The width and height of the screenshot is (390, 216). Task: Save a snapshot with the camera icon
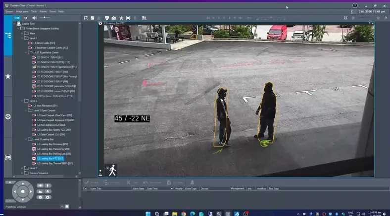coord(114,18)
